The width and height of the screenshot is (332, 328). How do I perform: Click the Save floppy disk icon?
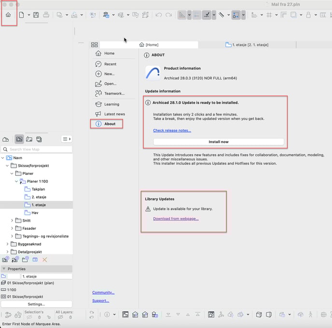click(36, 15)
